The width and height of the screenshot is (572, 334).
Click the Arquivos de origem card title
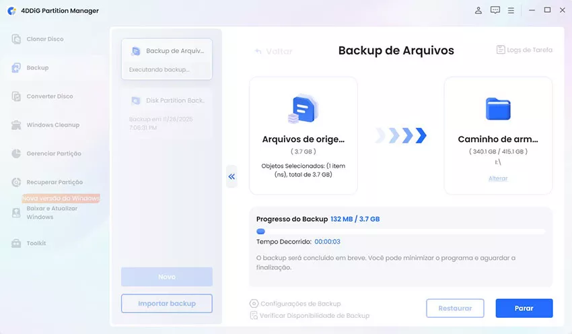(x=303, y=139)
